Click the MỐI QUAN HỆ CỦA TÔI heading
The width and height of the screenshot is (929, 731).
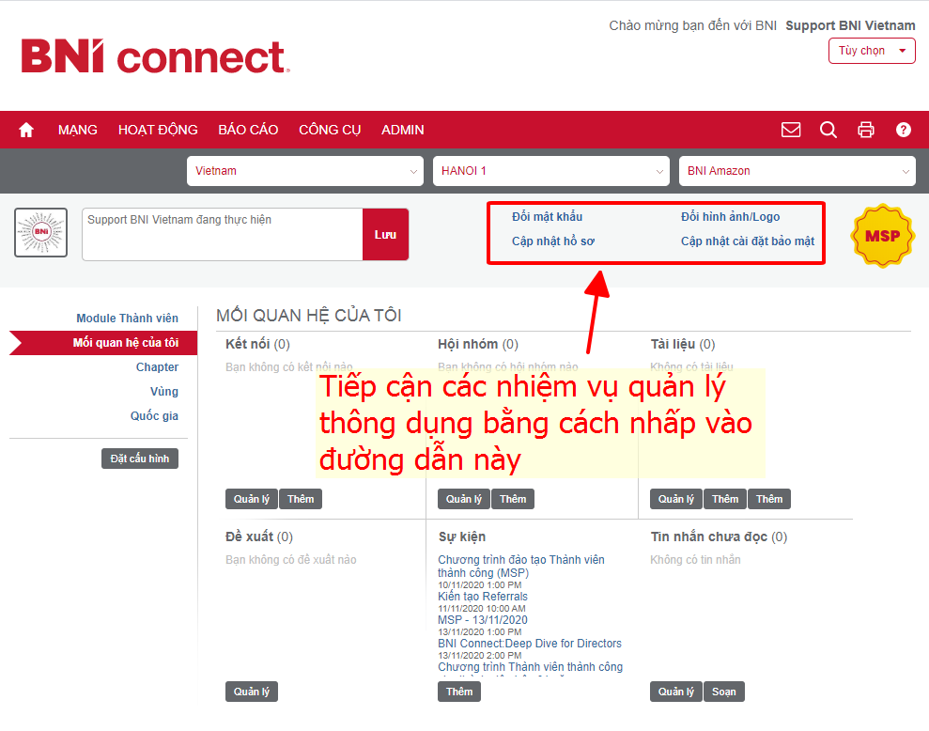click(309, 316)
